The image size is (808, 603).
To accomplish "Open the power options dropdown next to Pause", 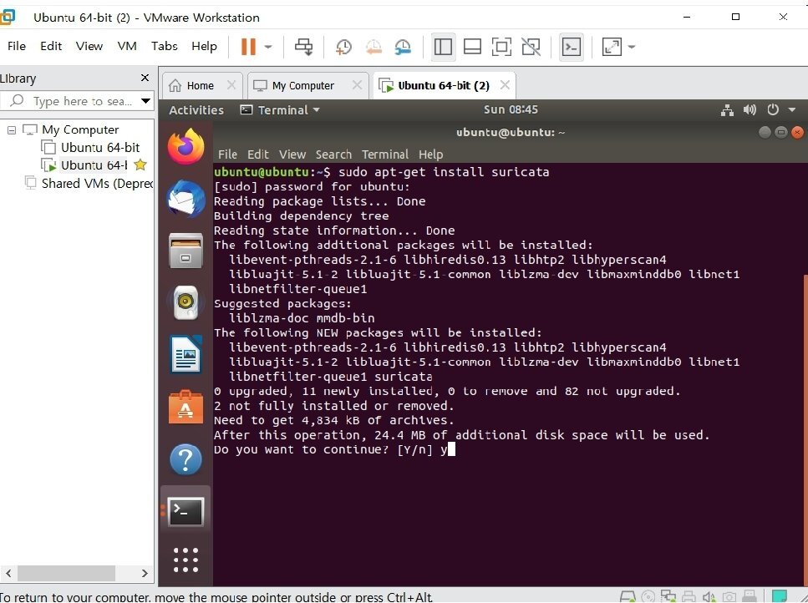I will coord(268,47).
